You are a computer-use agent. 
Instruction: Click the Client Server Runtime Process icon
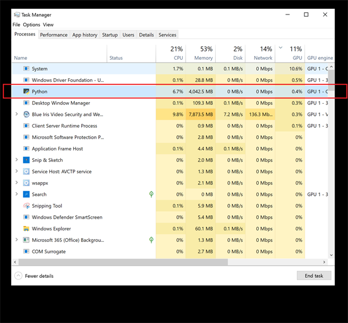tap(26, 126)
